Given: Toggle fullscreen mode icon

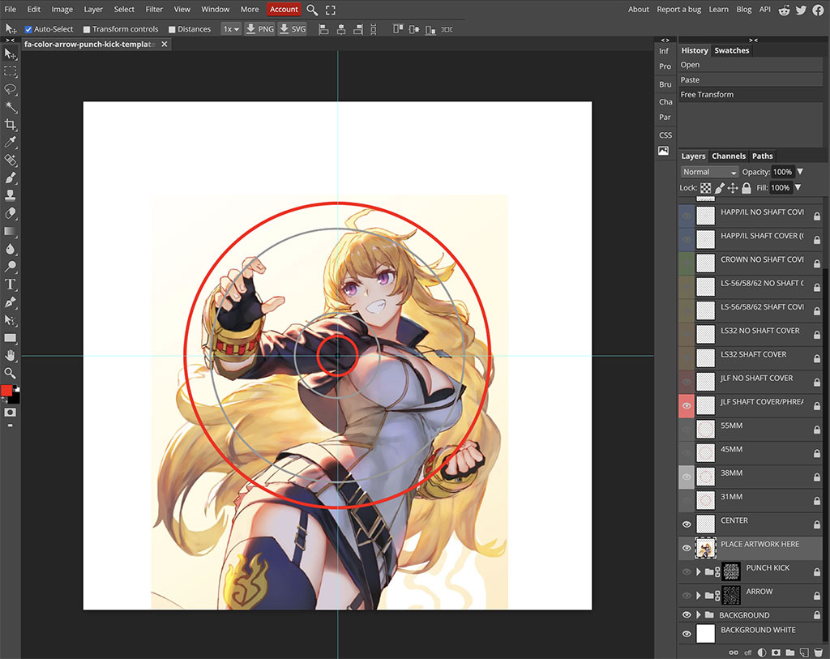Looking at the screenshot, I should coord(331,10).
